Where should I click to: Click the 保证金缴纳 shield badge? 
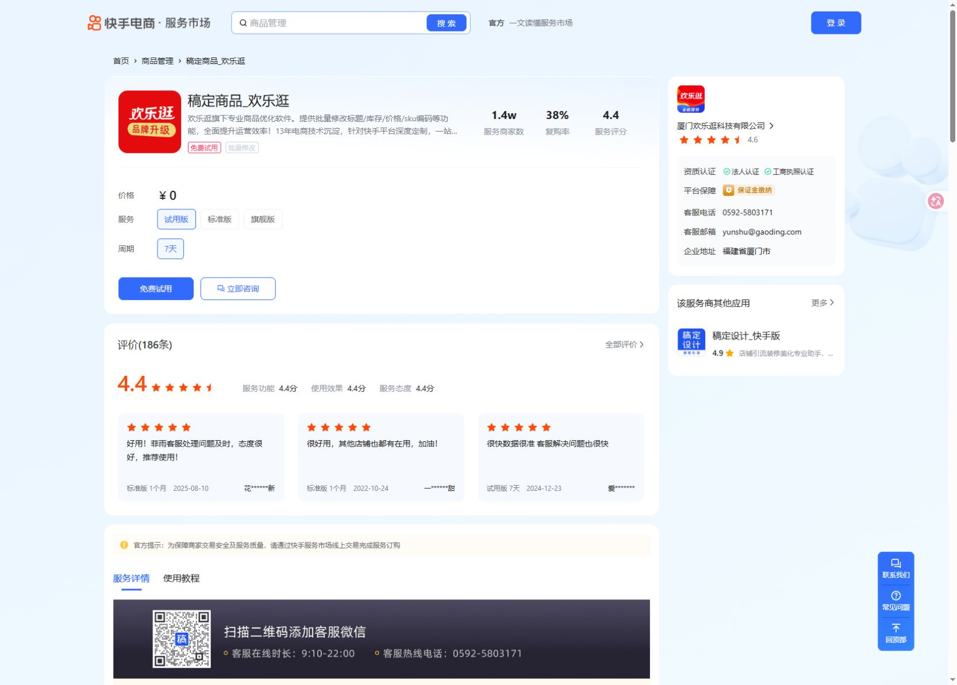pos(749,190)
